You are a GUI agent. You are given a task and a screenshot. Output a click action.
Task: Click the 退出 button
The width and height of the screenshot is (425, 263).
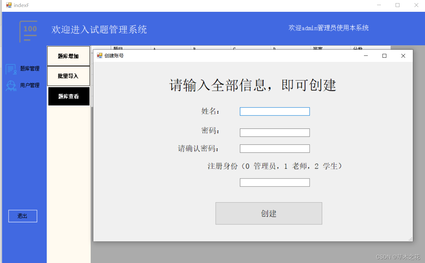pos(22,216)
